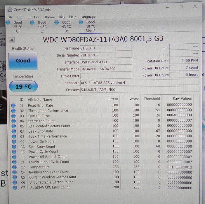Click raw value 000A00000000 in Spin-Up row
The image size is (205, 204).
(179, 115)
